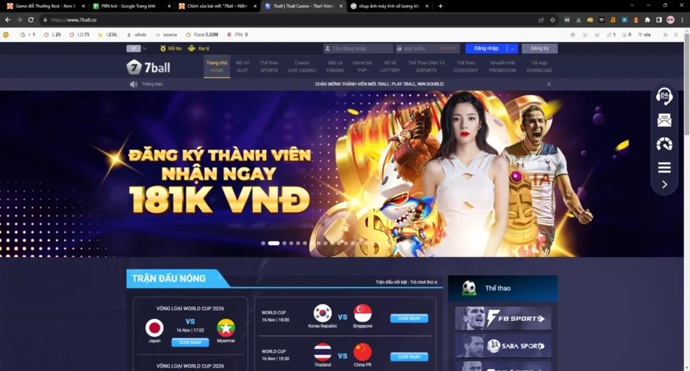This screenshot has height=371, width=690.
Task: Click the envelope message icon in side panel
Action: pyautogui.click(x=664, y=121)
